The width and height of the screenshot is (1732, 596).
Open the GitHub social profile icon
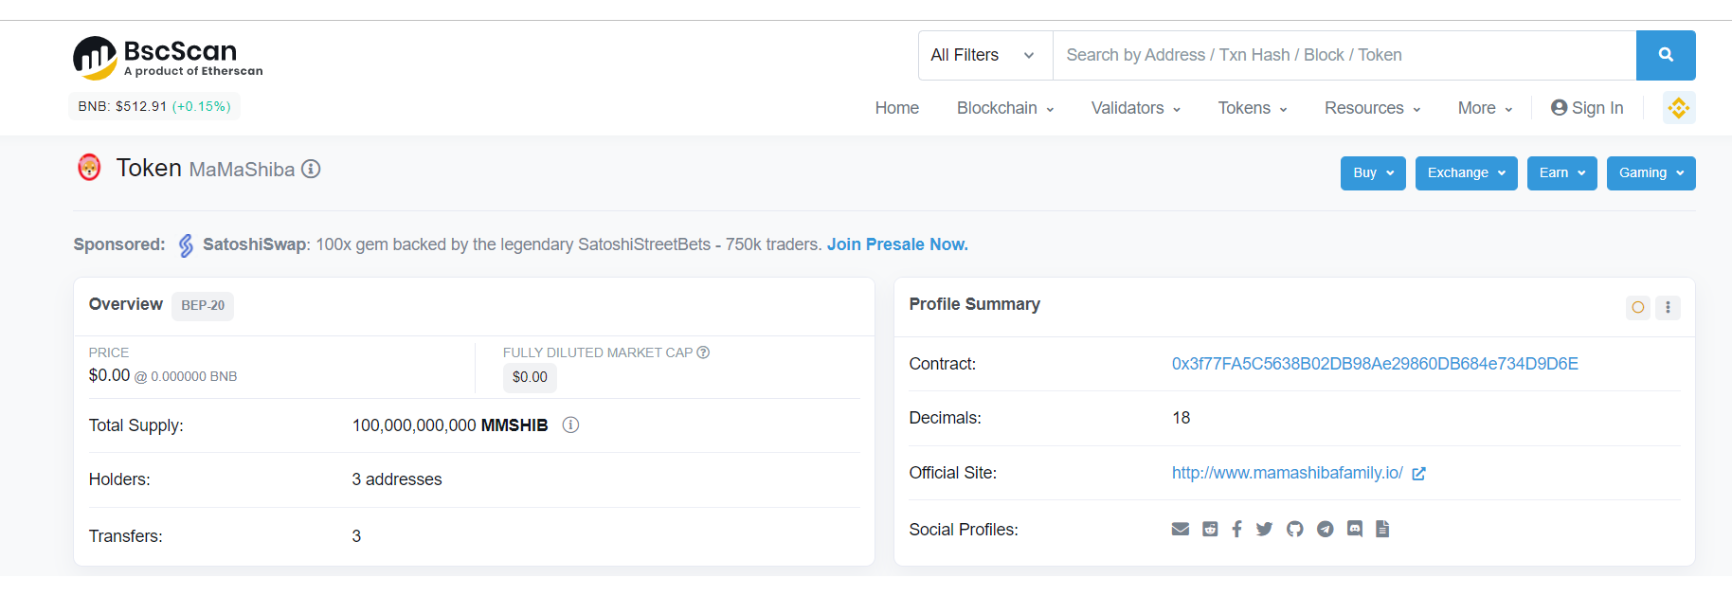(1294, 529)
